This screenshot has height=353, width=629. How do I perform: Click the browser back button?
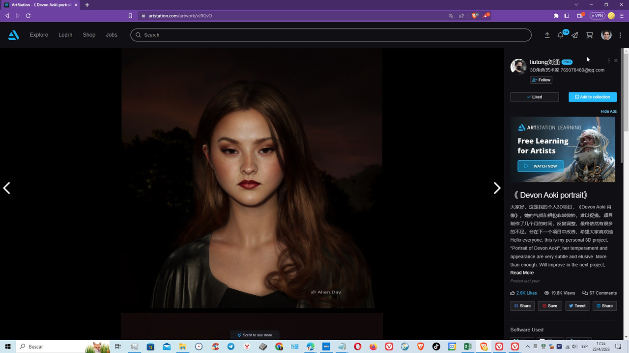[7, 16]
